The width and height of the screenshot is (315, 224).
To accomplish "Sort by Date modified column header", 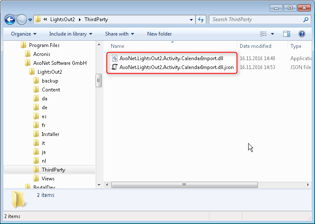I will [255, 46].
